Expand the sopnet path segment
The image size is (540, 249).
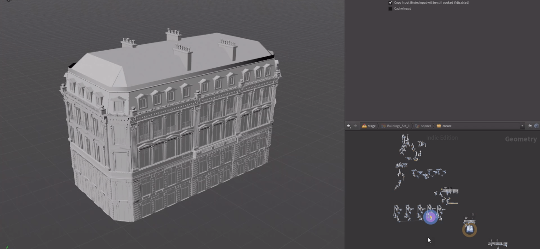coord(425,126)
